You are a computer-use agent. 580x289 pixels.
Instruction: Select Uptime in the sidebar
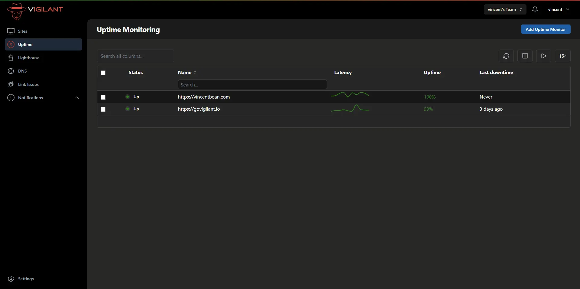click(x=44, y=44)
